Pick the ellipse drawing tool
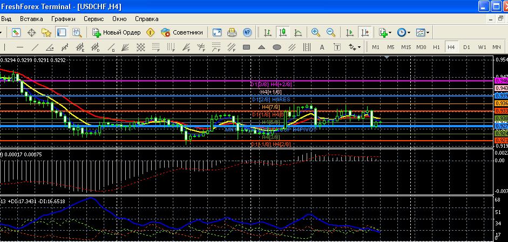This screenshot has height=242, width=508. coord(276,47)
